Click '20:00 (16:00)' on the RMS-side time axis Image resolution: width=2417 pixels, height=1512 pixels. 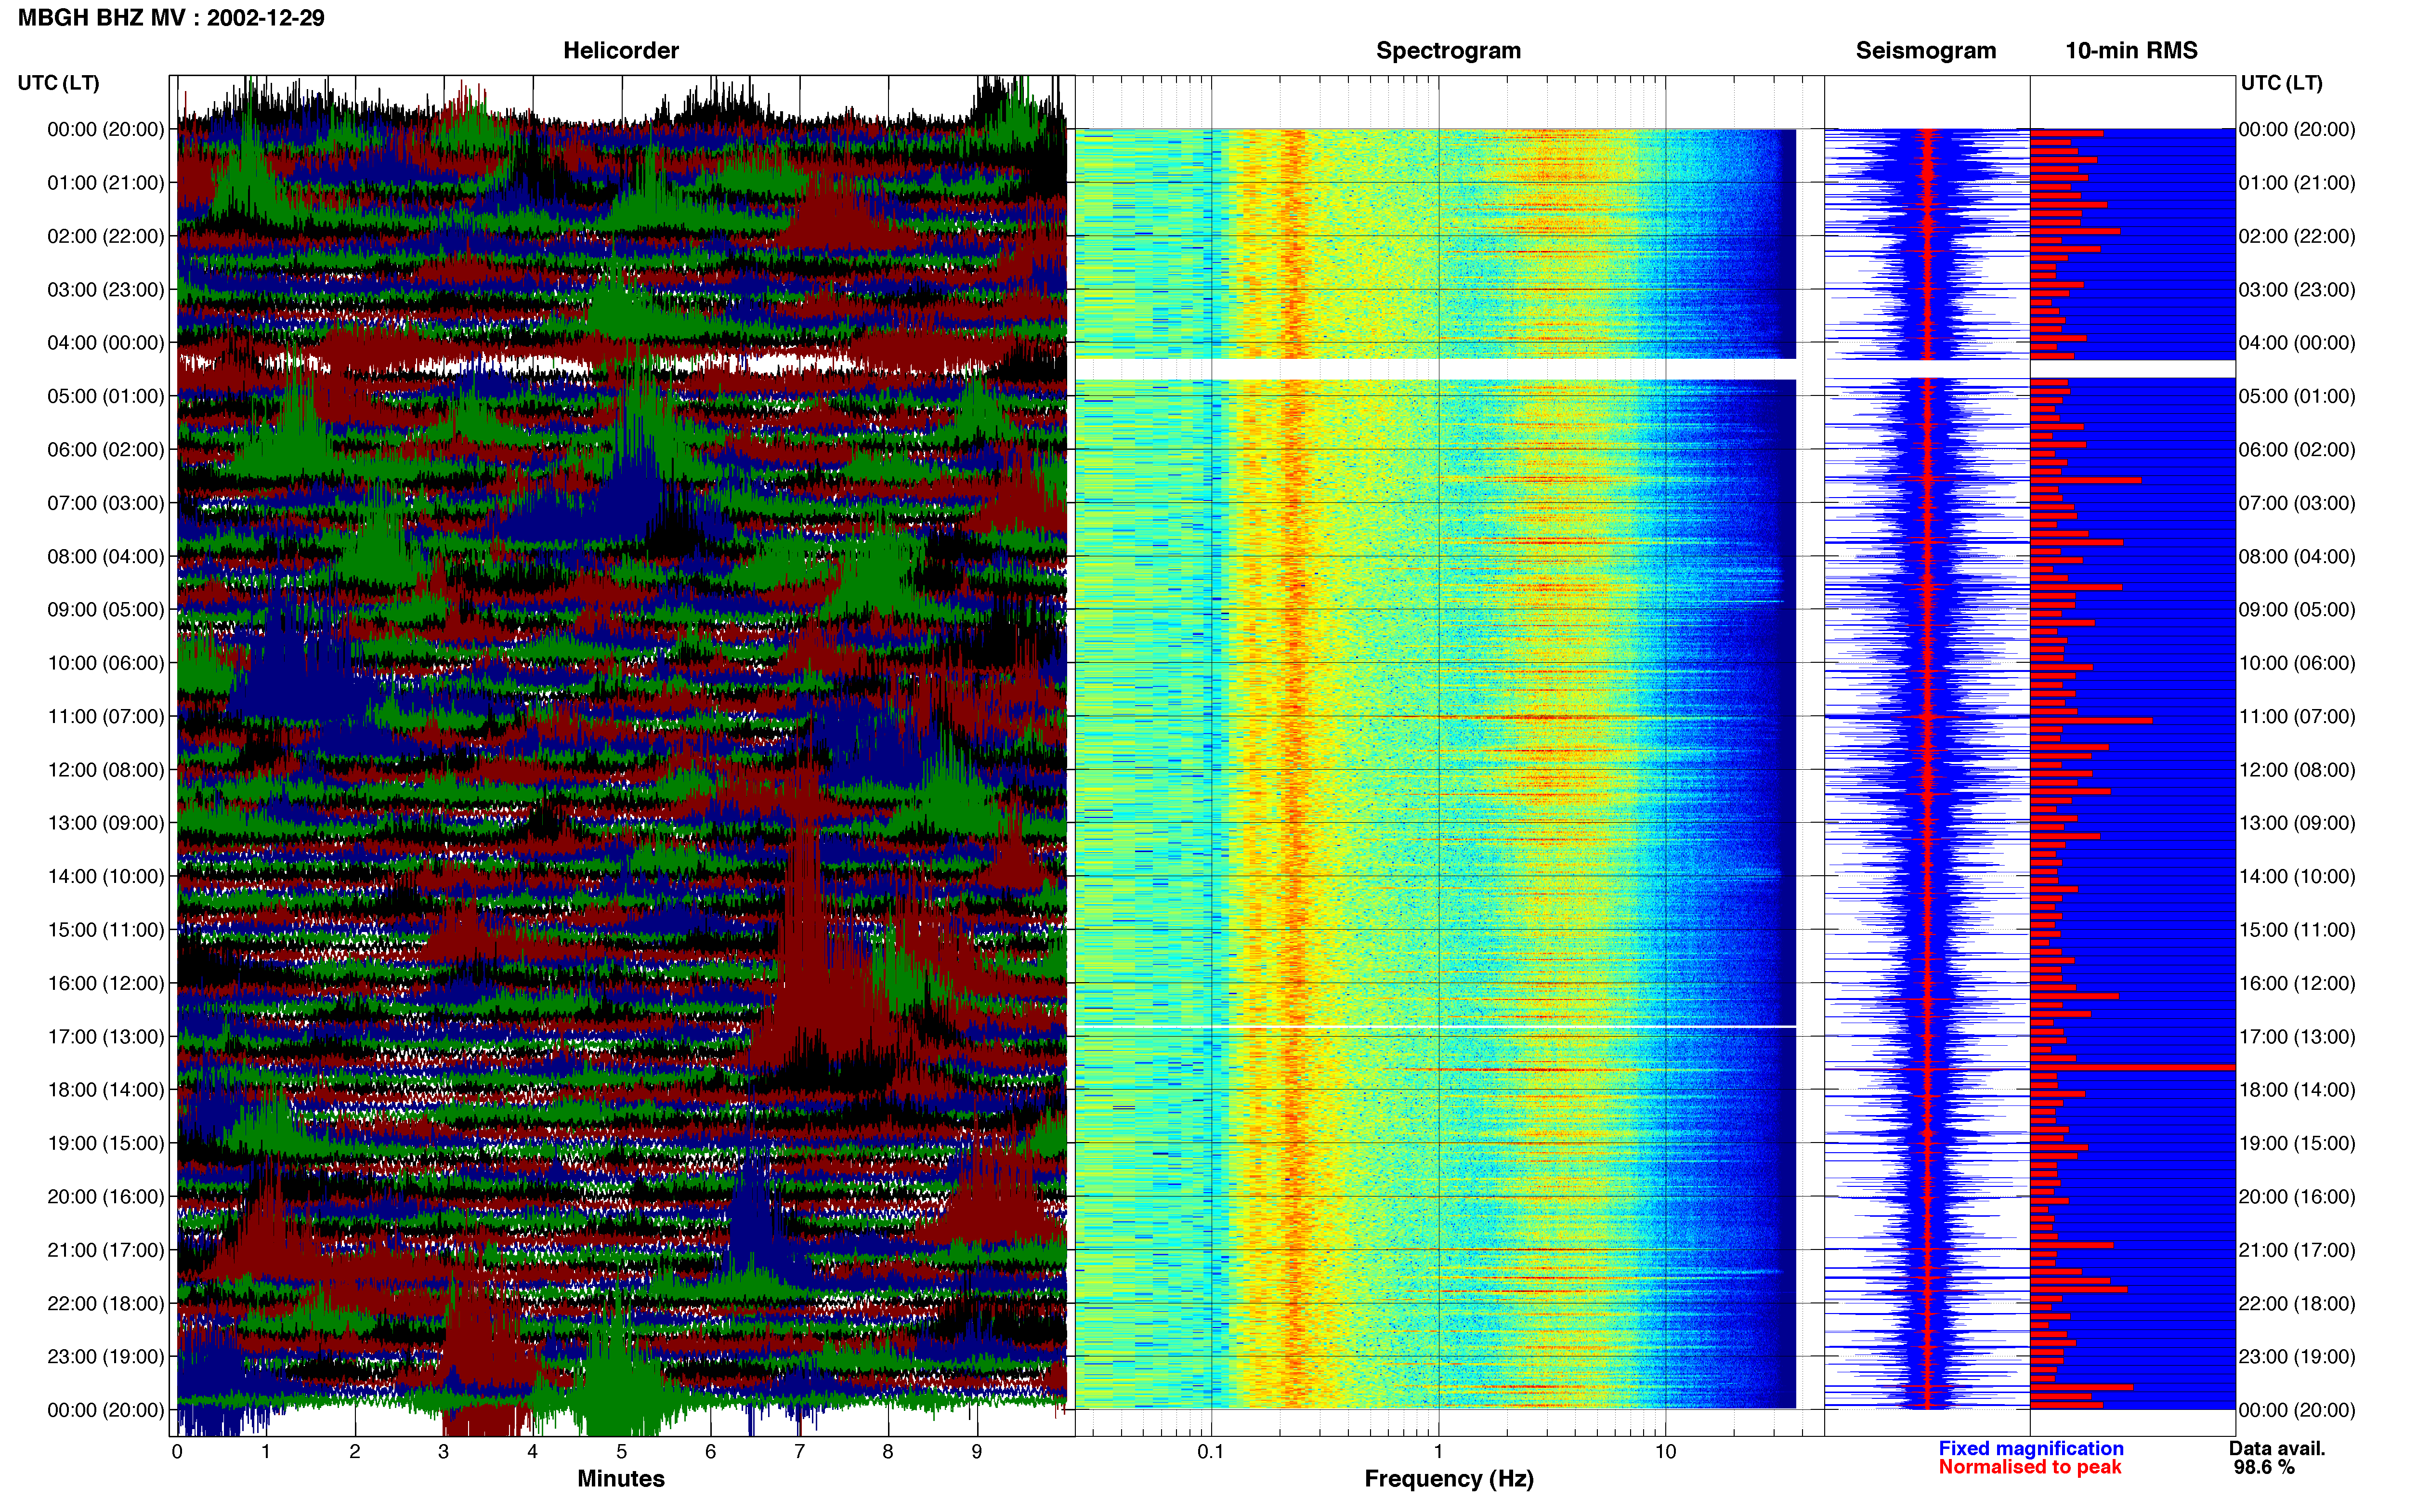[x=2297, y=1197]
